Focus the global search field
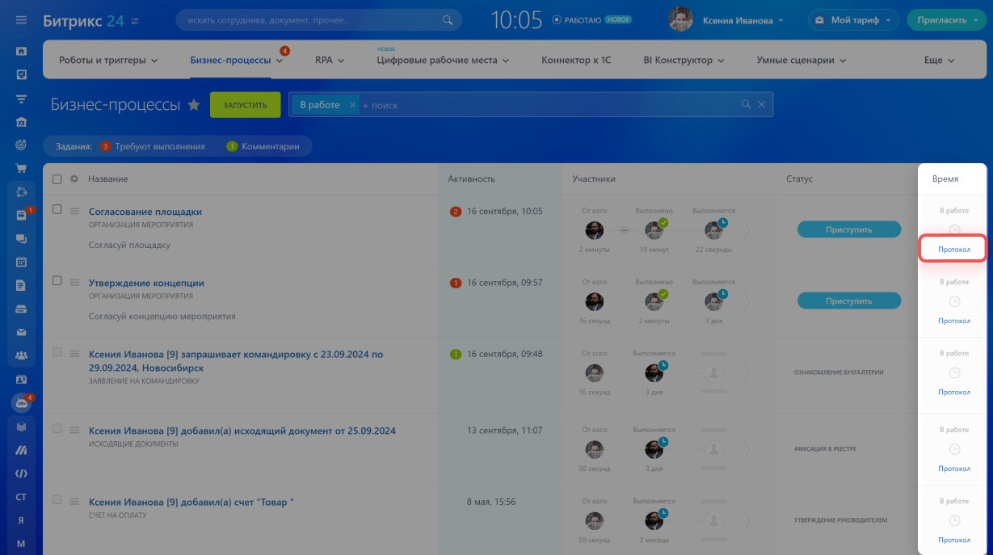 tap(319, 20)
